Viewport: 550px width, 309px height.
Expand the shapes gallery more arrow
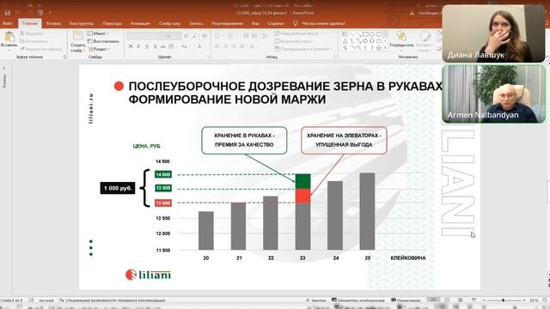point(386,48)
